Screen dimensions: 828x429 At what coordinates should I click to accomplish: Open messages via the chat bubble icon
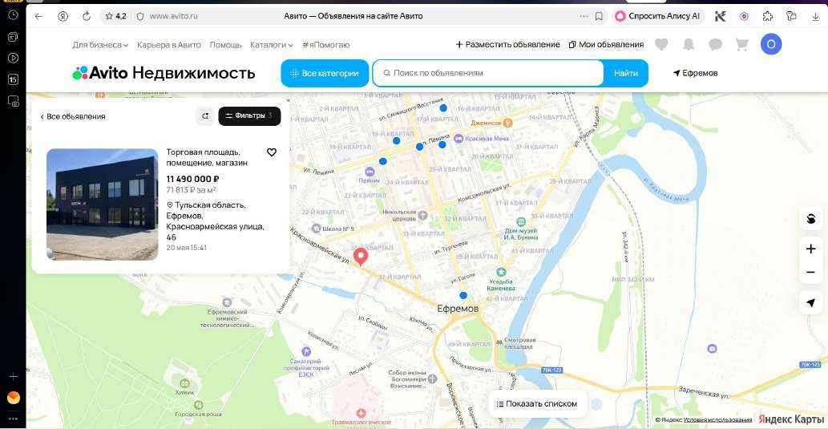tap(716, 45)
